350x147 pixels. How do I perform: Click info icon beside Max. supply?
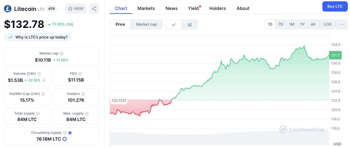pyautogui.click(x=87, y=114)
